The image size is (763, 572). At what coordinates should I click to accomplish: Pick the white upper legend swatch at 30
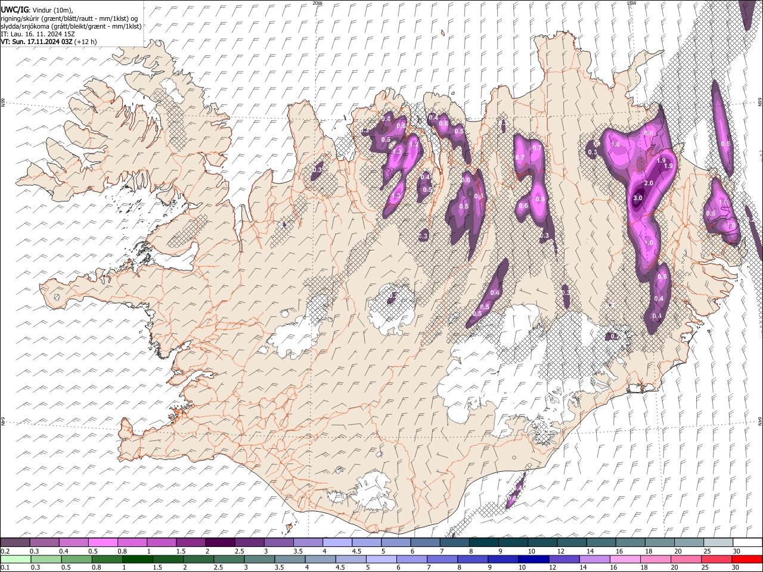tap(748, 543)
